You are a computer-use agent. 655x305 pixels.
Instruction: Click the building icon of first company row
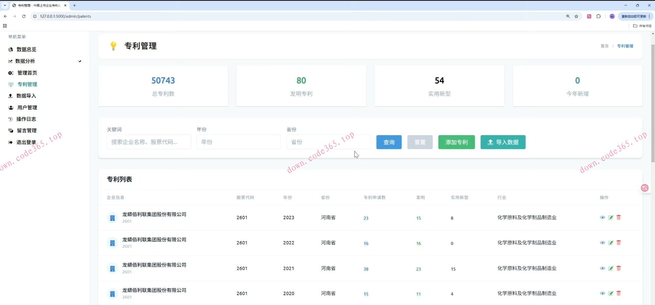click(112, 218)
